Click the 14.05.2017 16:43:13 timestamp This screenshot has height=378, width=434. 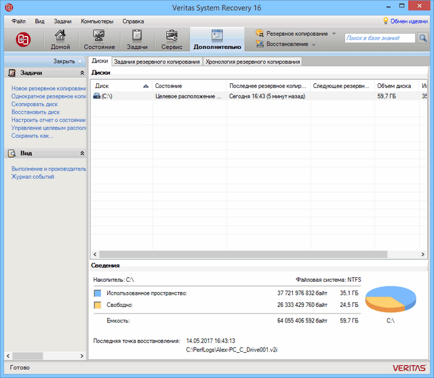tap(211, 341)
